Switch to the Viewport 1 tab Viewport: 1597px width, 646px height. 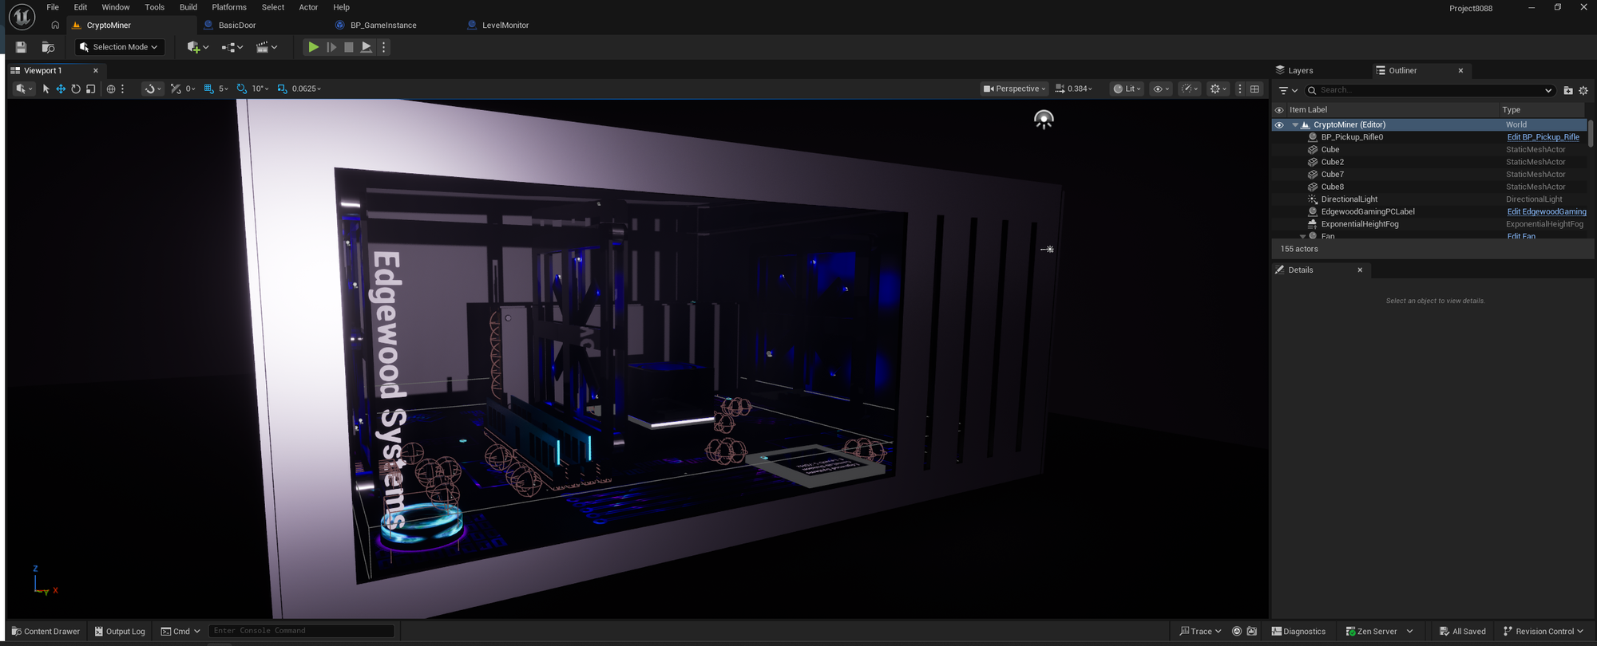click(42, 70)
